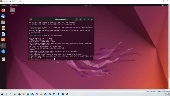Open the clock showing Dec 15 12:57

(x=88, y=5)
